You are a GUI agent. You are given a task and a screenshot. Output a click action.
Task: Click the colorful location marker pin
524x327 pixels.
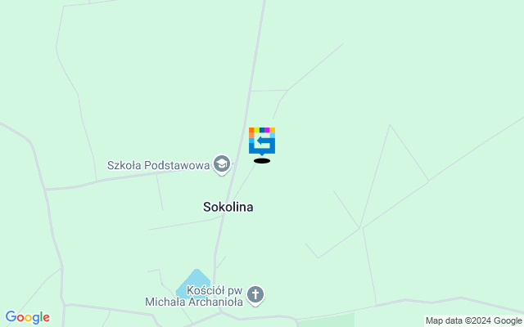[262, 141]
